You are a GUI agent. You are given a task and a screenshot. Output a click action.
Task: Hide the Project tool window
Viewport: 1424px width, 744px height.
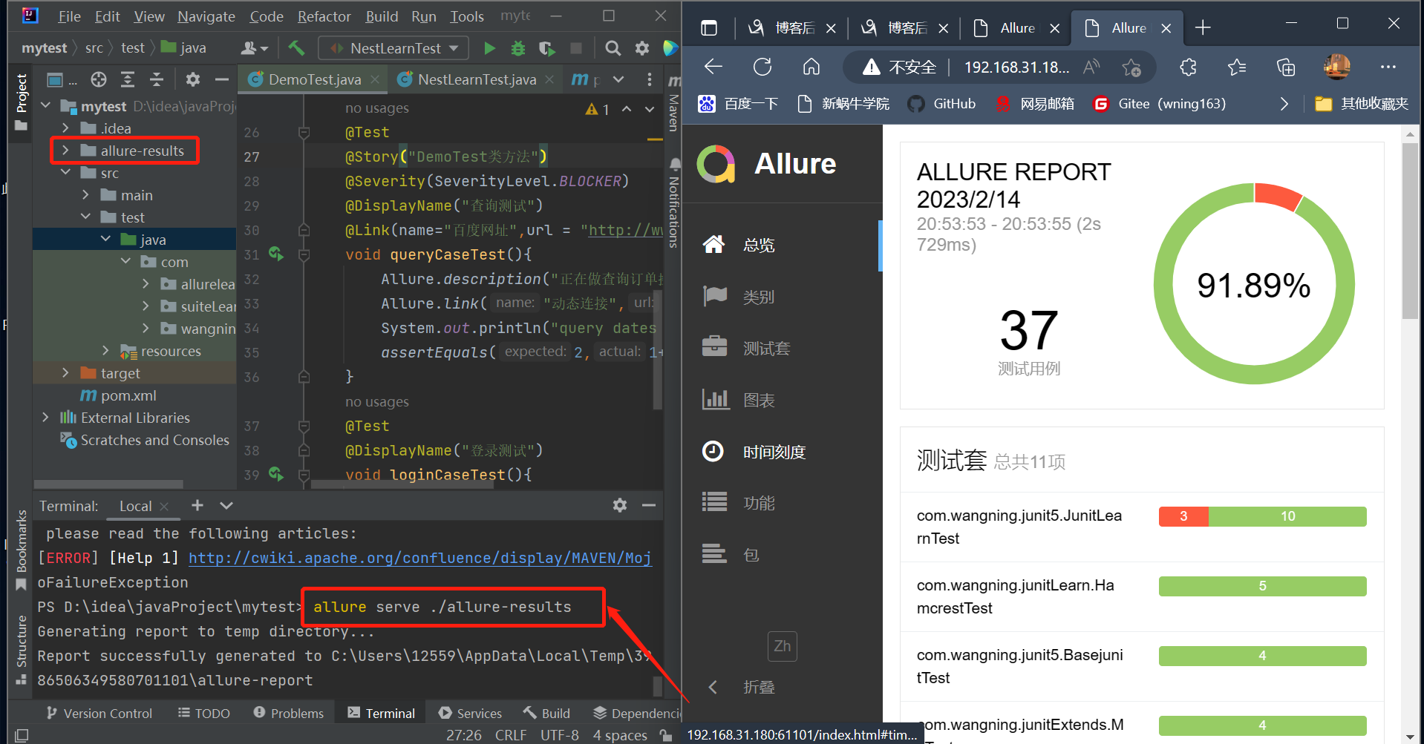pyautogui.click(x=221, y=79)
